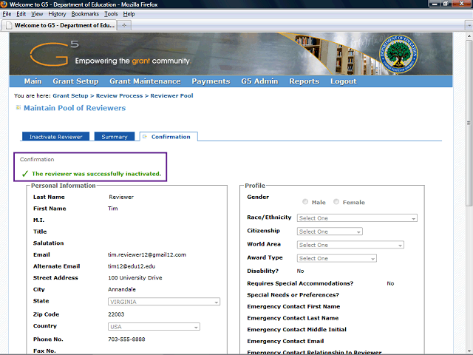Open the History menu
Screen dimensions: 473x355
[57, 14]
